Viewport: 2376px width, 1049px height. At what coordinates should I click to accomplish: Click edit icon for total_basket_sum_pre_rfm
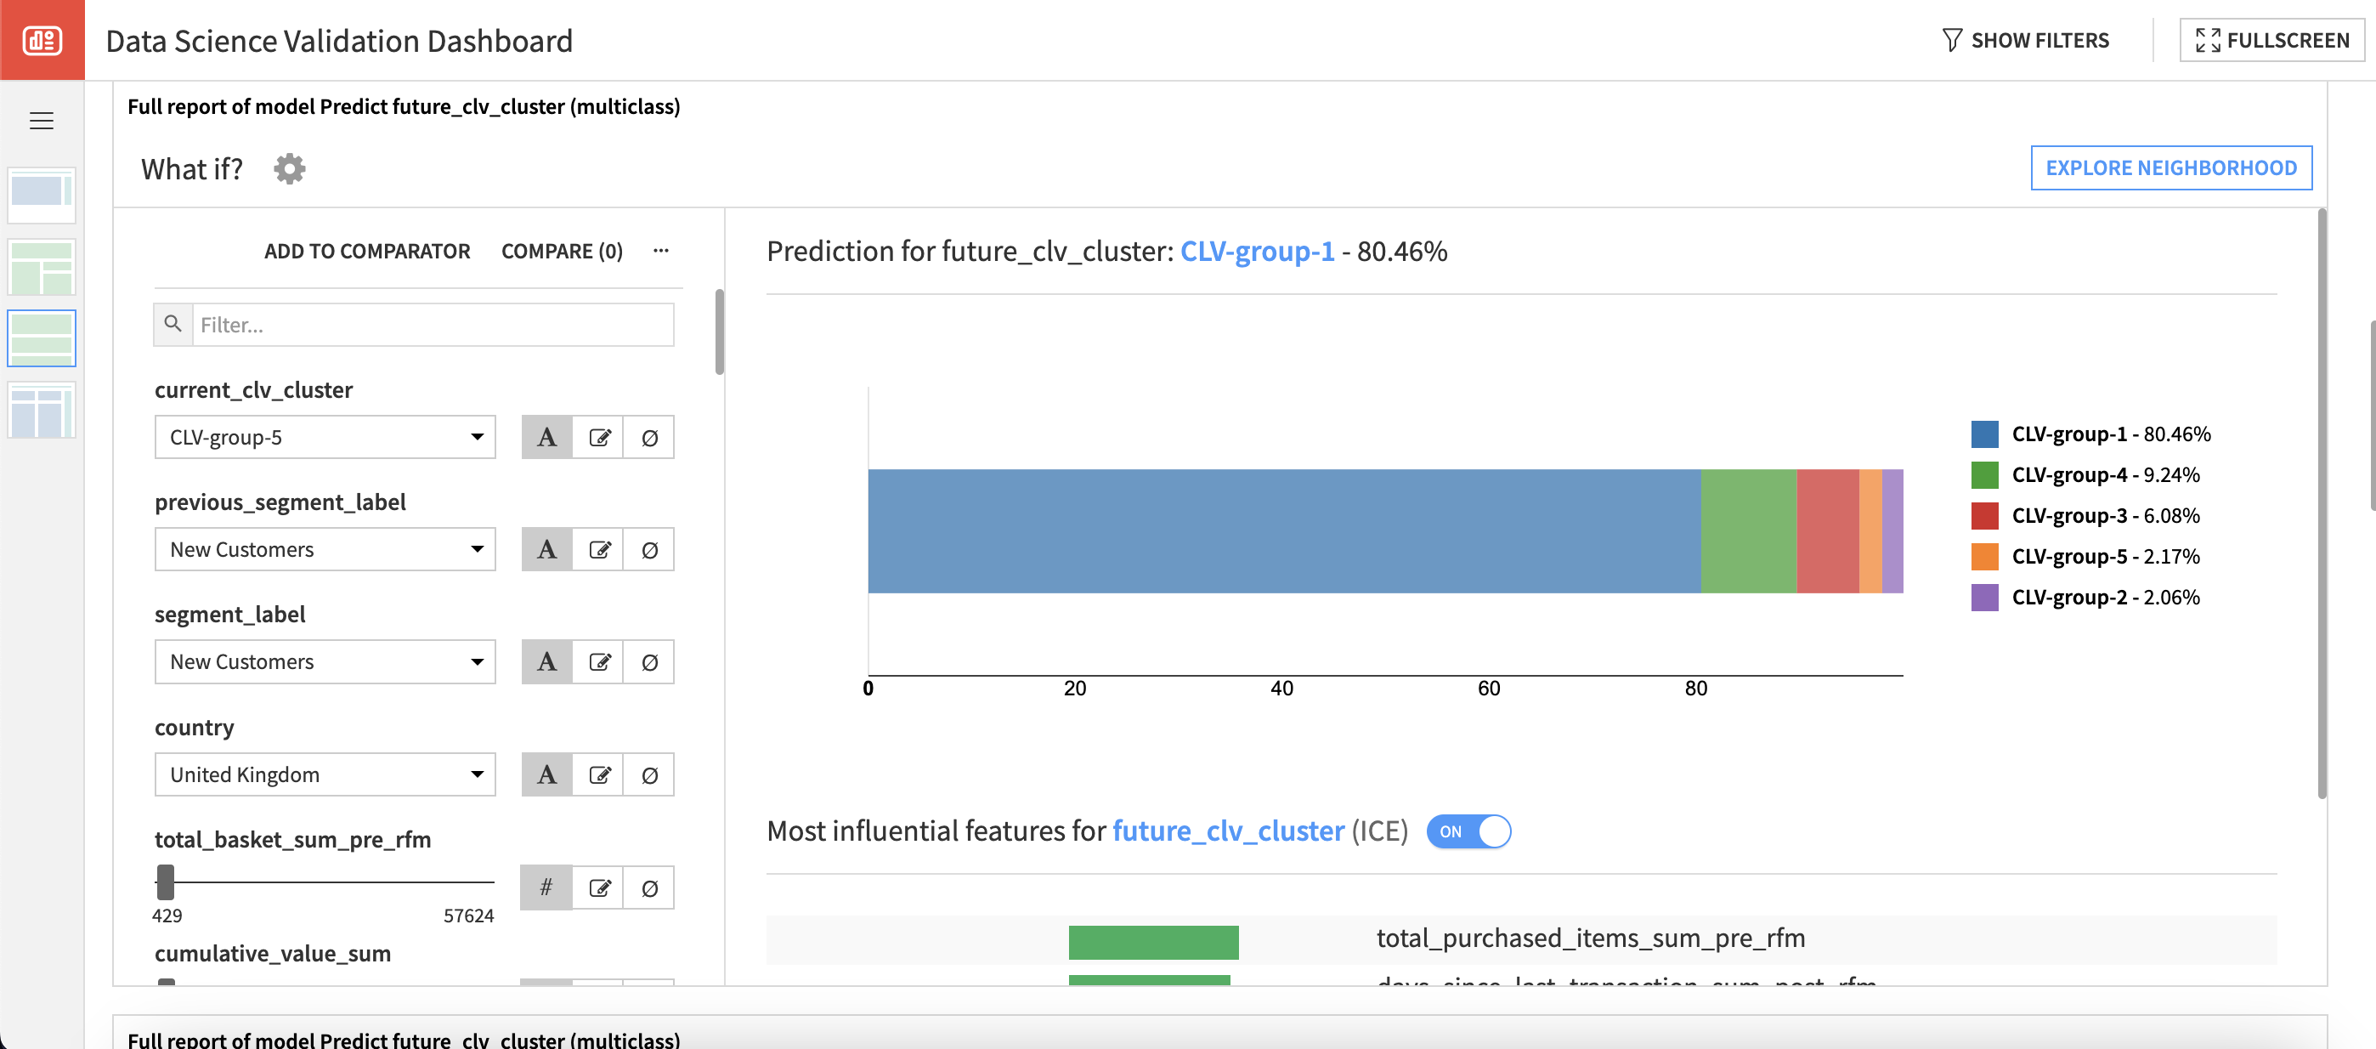click(x=598, y=887)
